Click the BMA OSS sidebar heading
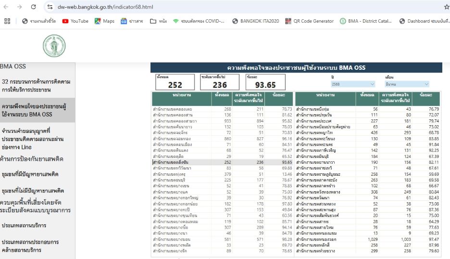450x259 pixels. point(13,66)
